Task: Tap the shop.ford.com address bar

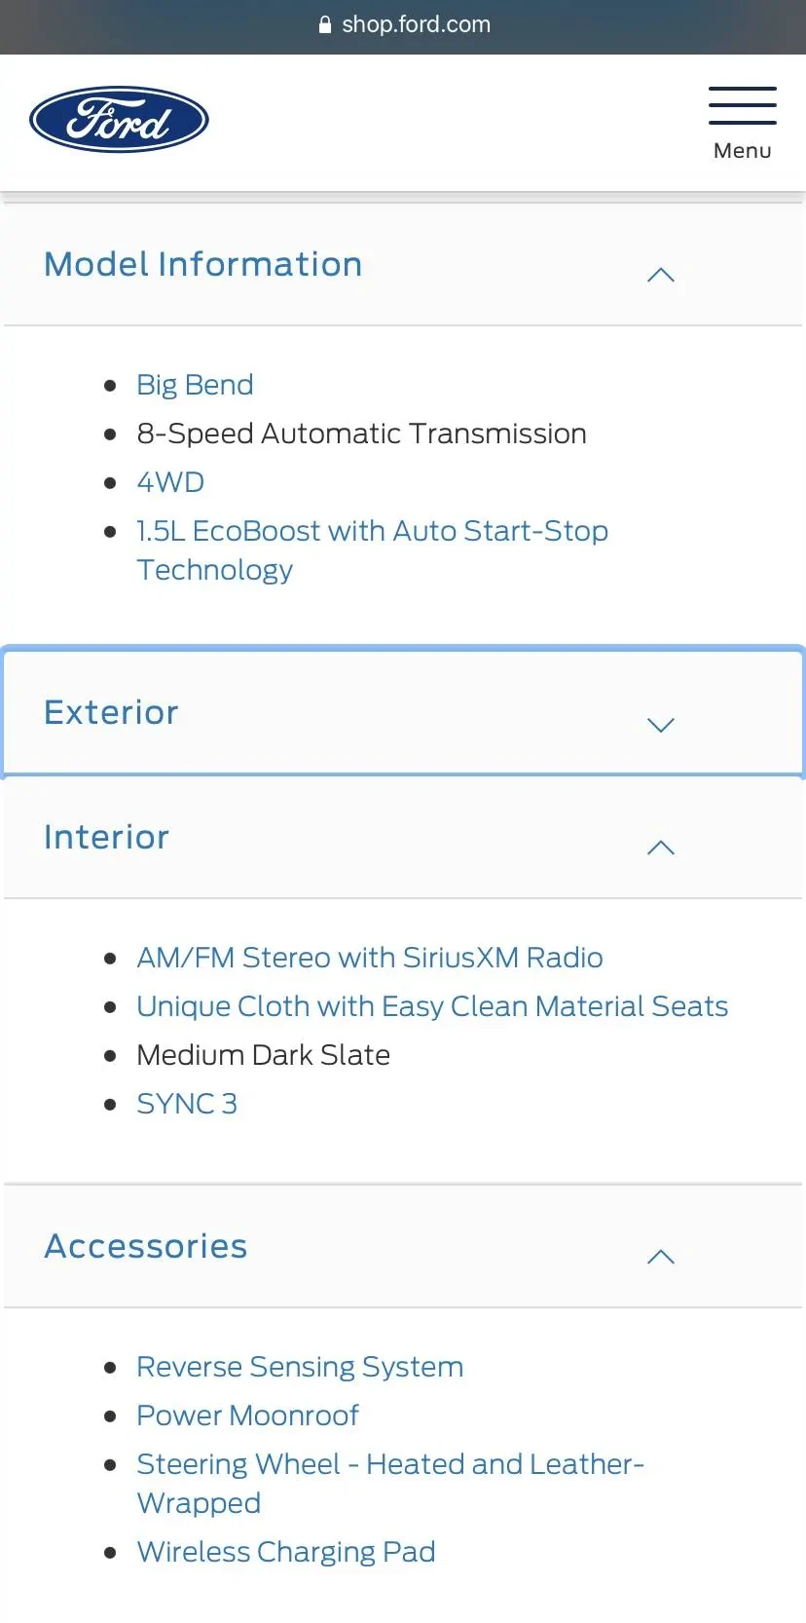Action: pyautogui.click(x=417, y=25)
